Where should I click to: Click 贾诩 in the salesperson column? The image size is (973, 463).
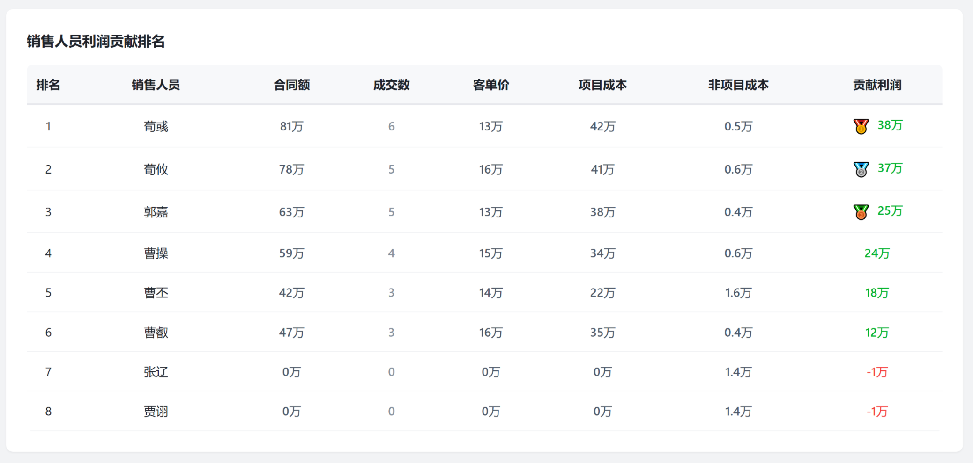(156, 412)
